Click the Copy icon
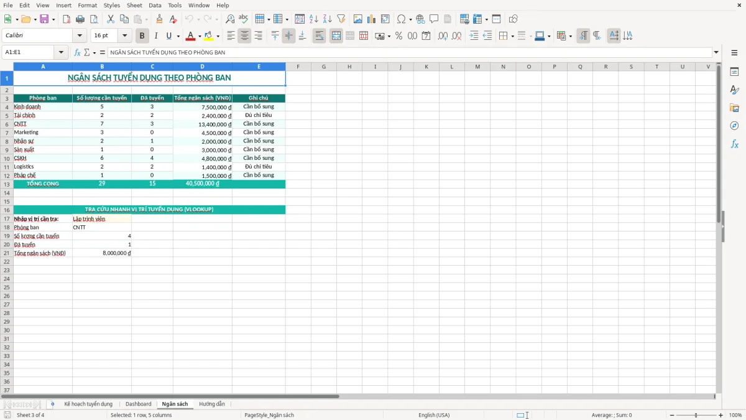 [x=124, y=19]
